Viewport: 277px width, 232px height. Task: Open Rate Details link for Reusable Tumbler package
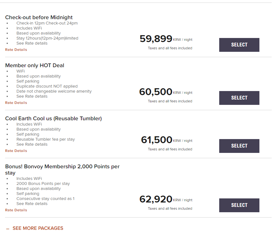click(x=16, y=151)
